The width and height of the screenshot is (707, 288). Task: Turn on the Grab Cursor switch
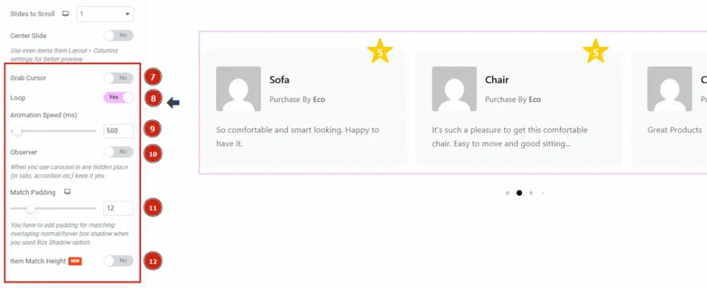[118, 78]
